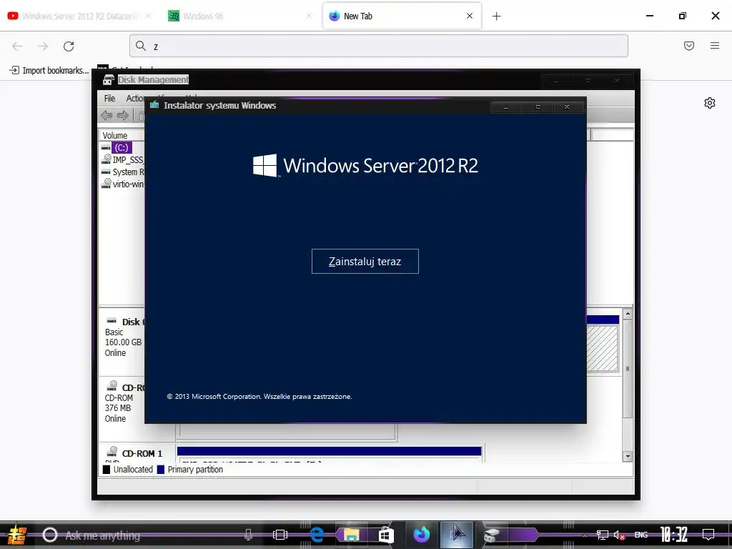Open the Pocket save icon
732x549 pixels.
point(689,46)
